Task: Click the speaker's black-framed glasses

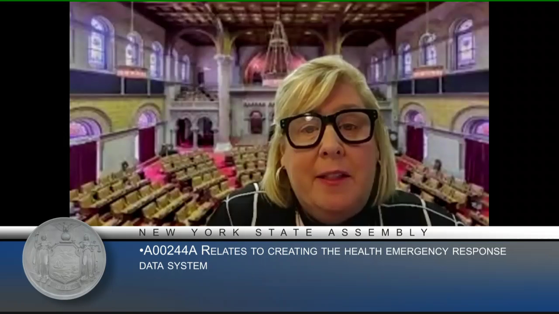Action: (x=329, y=129)
